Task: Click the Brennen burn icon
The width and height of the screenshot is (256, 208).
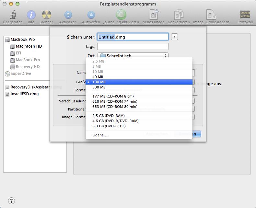Action: click(x=47, y=15)
